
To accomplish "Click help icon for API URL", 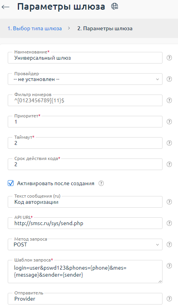I will tap(169, 223).
